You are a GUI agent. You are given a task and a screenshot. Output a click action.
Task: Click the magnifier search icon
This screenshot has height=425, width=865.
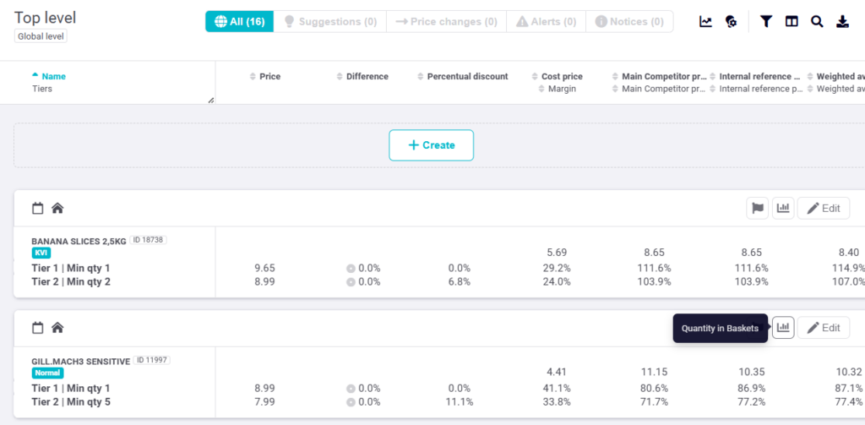(x=817, y=21)
